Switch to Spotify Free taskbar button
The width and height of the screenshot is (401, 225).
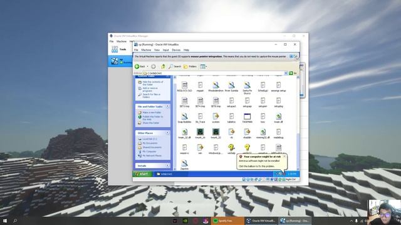click(227, 221)
